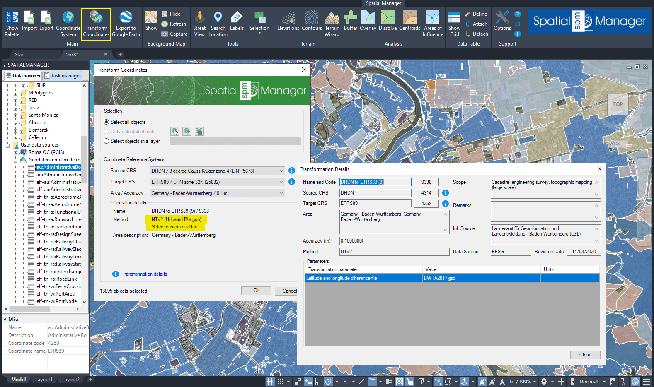Viewport: 654px width, 387px height.
Task: Click the Source CRS info icon
Action: click(x=292, y=171)
